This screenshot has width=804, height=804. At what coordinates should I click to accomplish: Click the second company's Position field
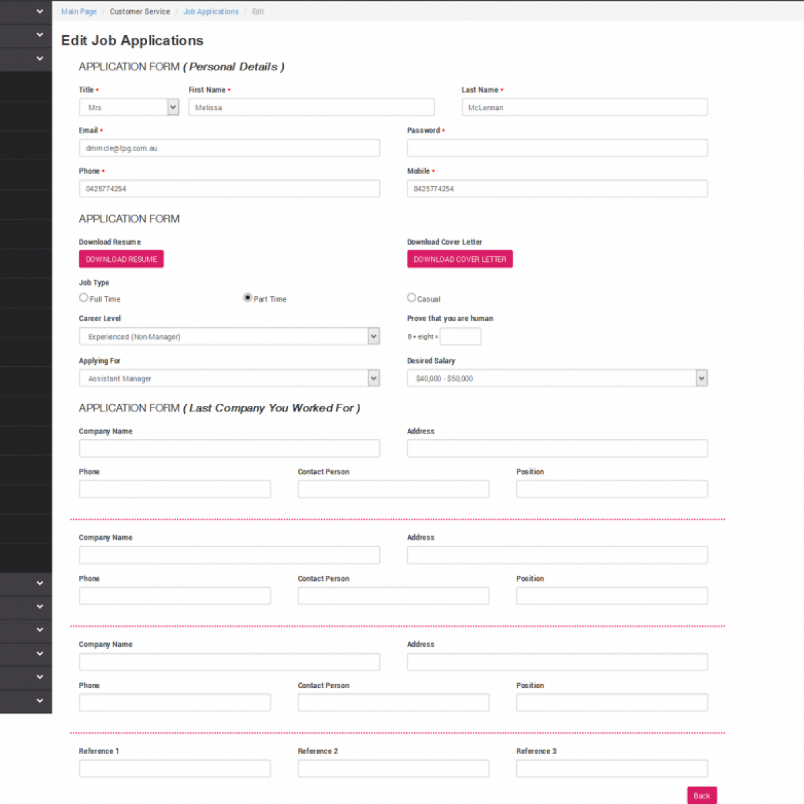tap(612, 596)
